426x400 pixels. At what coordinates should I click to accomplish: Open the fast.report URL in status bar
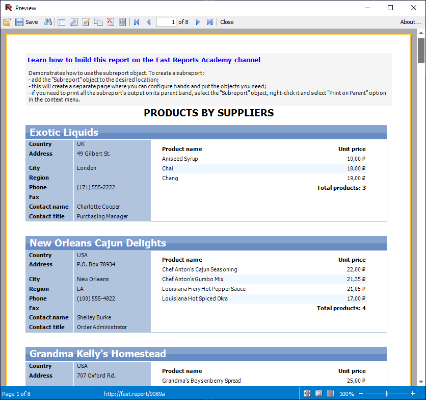pos(135,394)
